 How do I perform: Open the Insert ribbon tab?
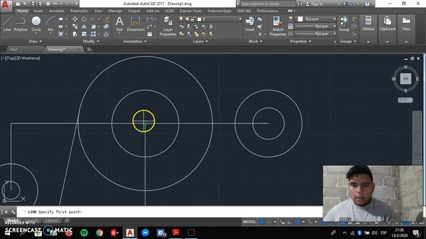38,11
